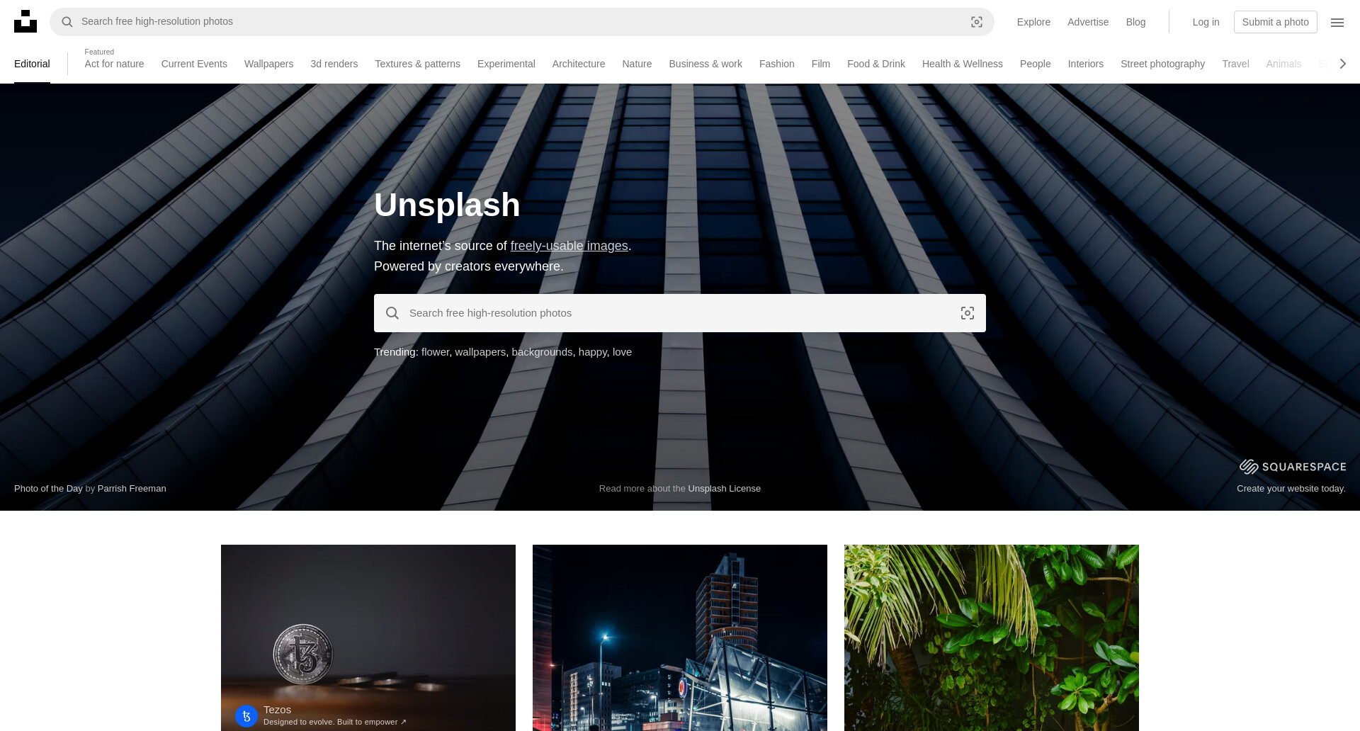Image resolution: width=1360 pixels, height=731 pixels.
Task: Select the Architecture topic
Action: [579, 64]
